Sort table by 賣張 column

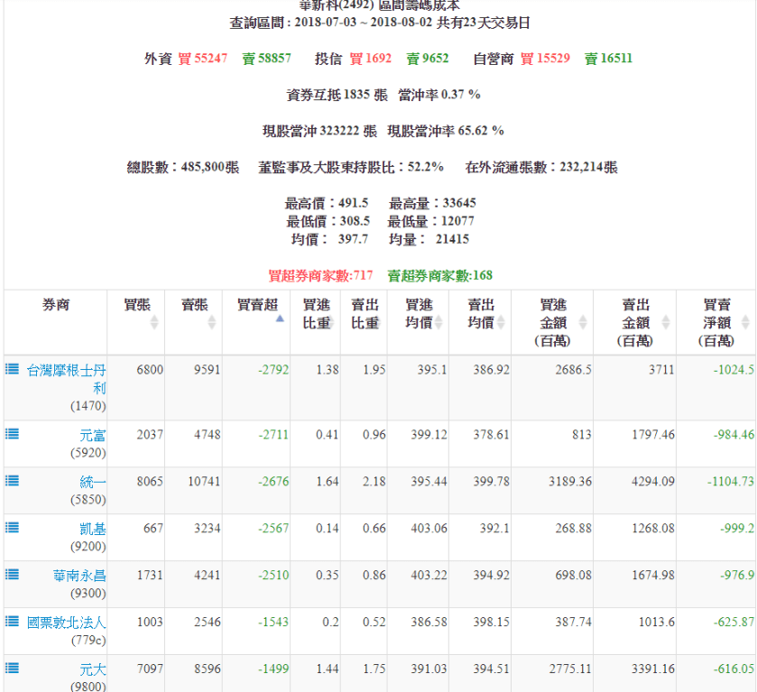tap(193, 314)
